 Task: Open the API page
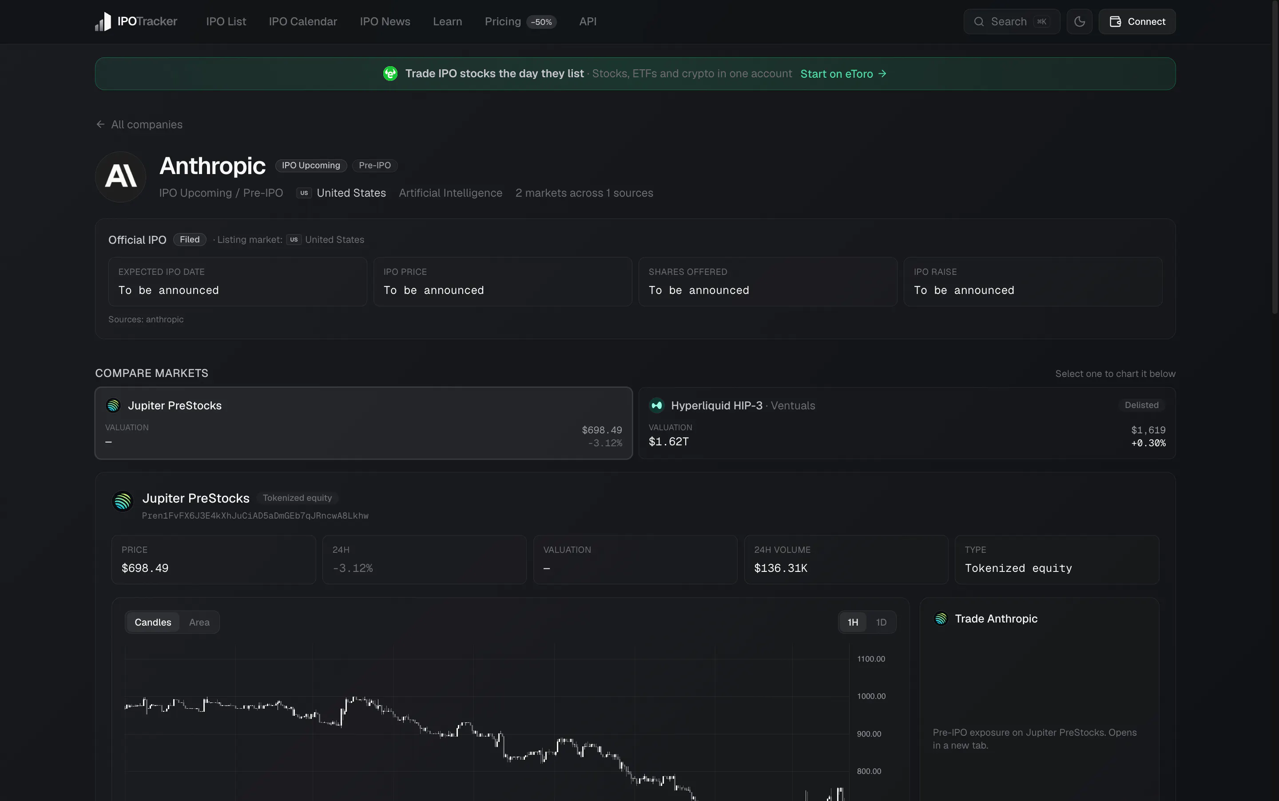(588, 22)
